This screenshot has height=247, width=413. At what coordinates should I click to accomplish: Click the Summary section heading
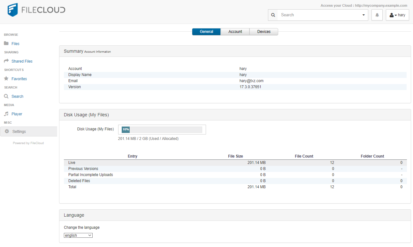click(x=73, y=51)
